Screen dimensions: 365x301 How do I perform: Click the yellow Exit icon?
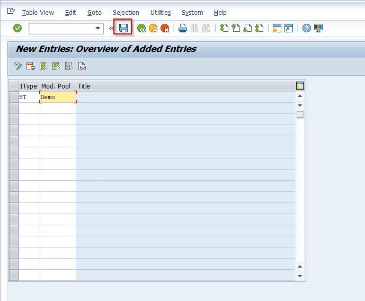point(153,28)
